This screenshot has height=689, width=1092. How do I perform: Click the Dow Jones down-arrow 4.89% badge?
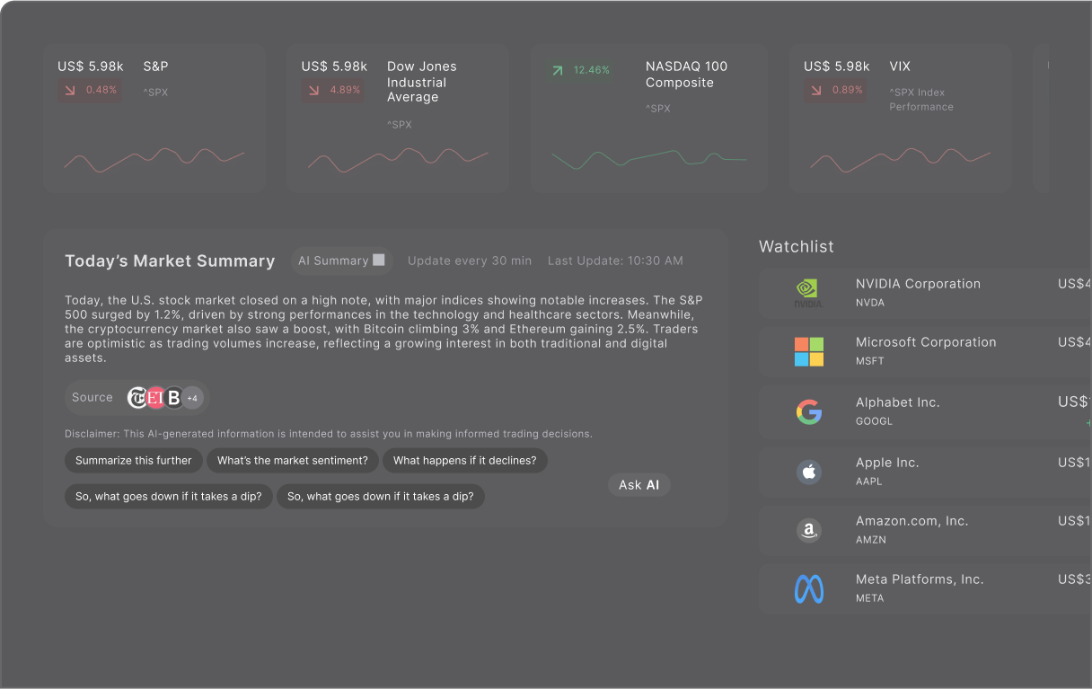tap(333, 90)
